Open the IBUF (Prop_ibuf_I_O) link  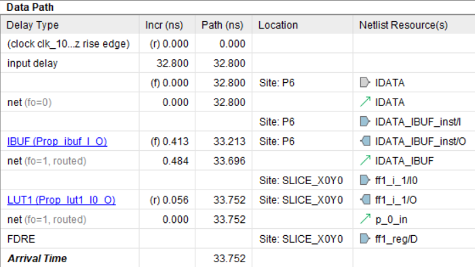pyautogui.click(x=57, y=141)
